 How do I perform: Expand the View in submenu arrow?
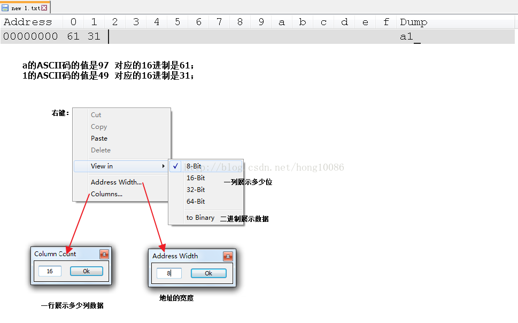pos(163,166)
